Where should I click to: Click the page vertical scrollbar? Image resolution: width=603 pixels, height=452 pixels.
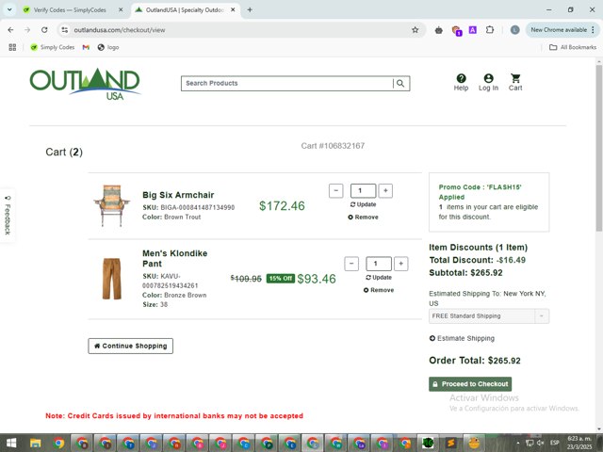pyautogui.click(x=599, y=148)
